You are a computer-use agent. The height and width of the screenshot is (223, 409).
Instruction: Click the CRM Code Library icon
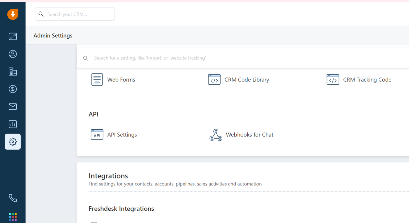(x=214, y=80)
